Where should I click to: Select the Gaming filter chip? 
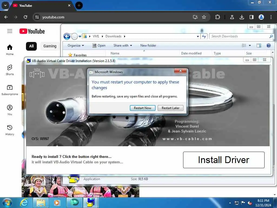50,46
